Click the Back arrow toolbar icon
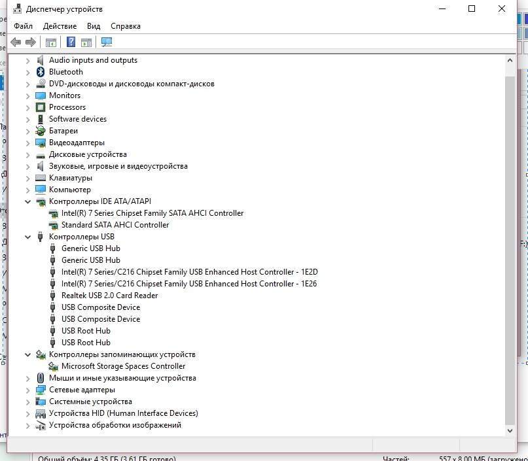This screenshot has height=461, width=528. click(x=16, y=43)
